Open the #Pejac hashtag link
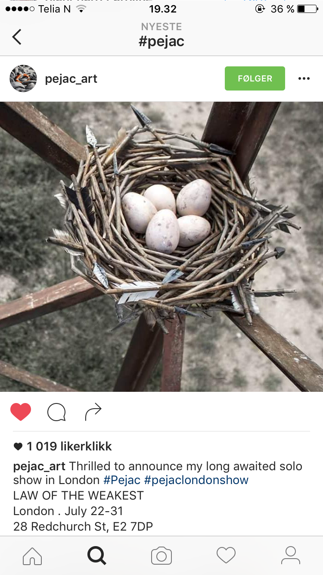Screen dimensions: 323x575 tap(122, 480)
